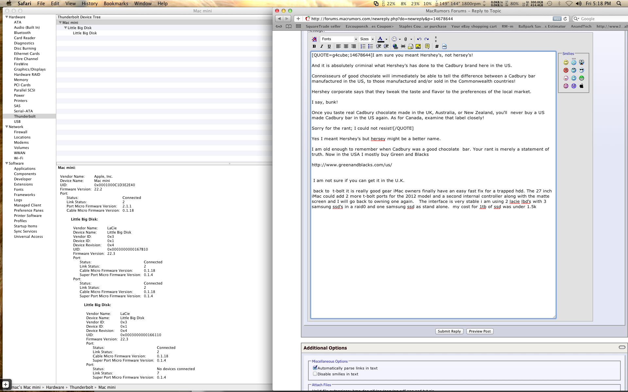
Task: Insert an ordered numbered list
Action: 363,46
